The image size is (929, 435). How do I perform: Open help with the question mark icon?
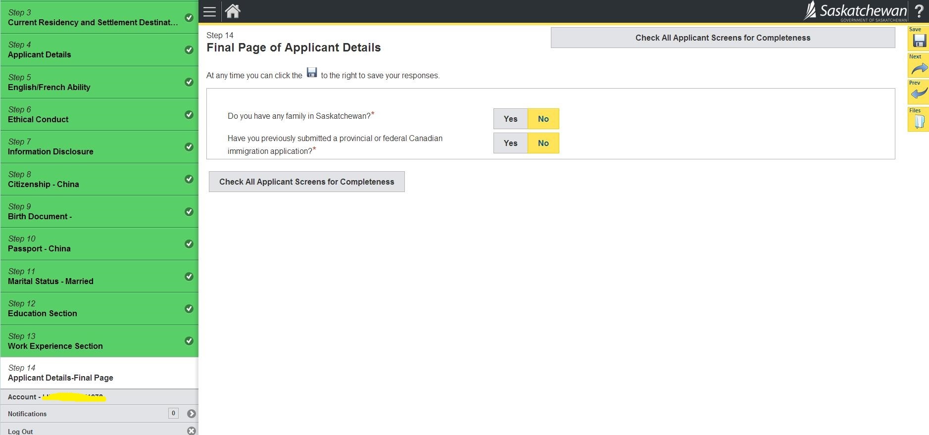[919, 11]
